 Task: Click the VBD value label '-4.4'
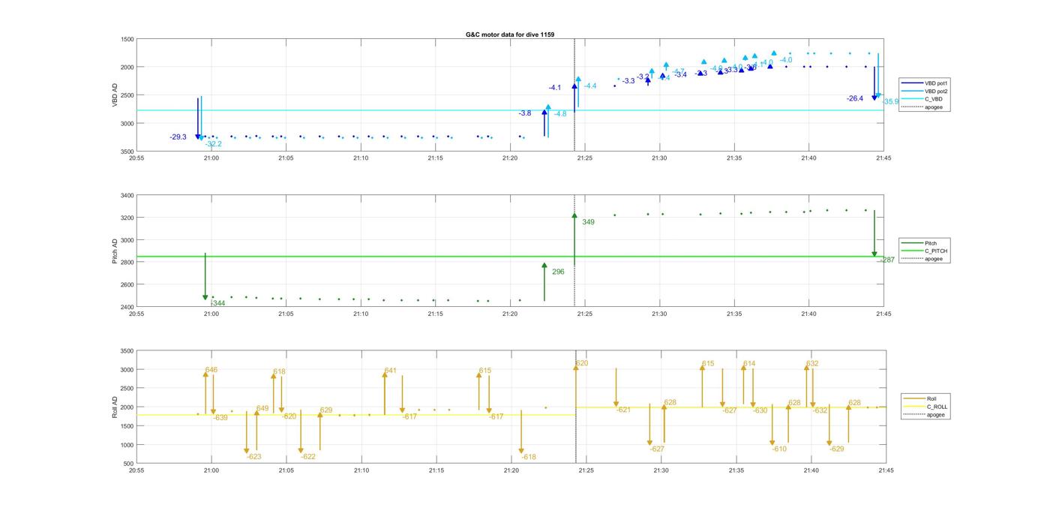pos(590,86)
